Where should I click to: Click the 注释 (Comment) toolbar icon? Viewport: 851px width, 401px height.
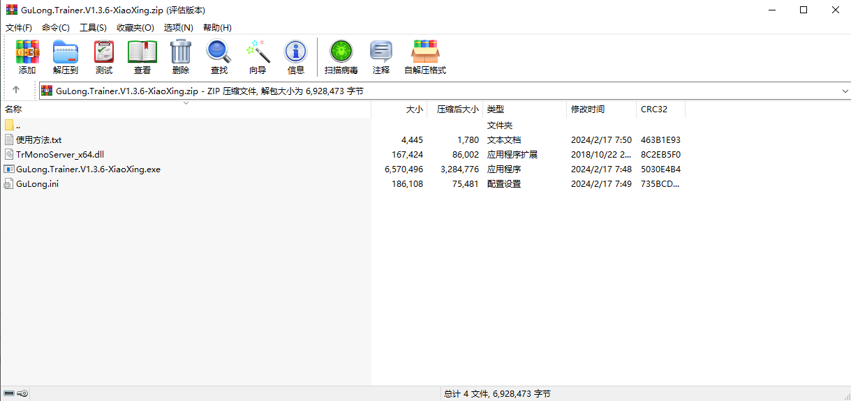pos(381,52)
